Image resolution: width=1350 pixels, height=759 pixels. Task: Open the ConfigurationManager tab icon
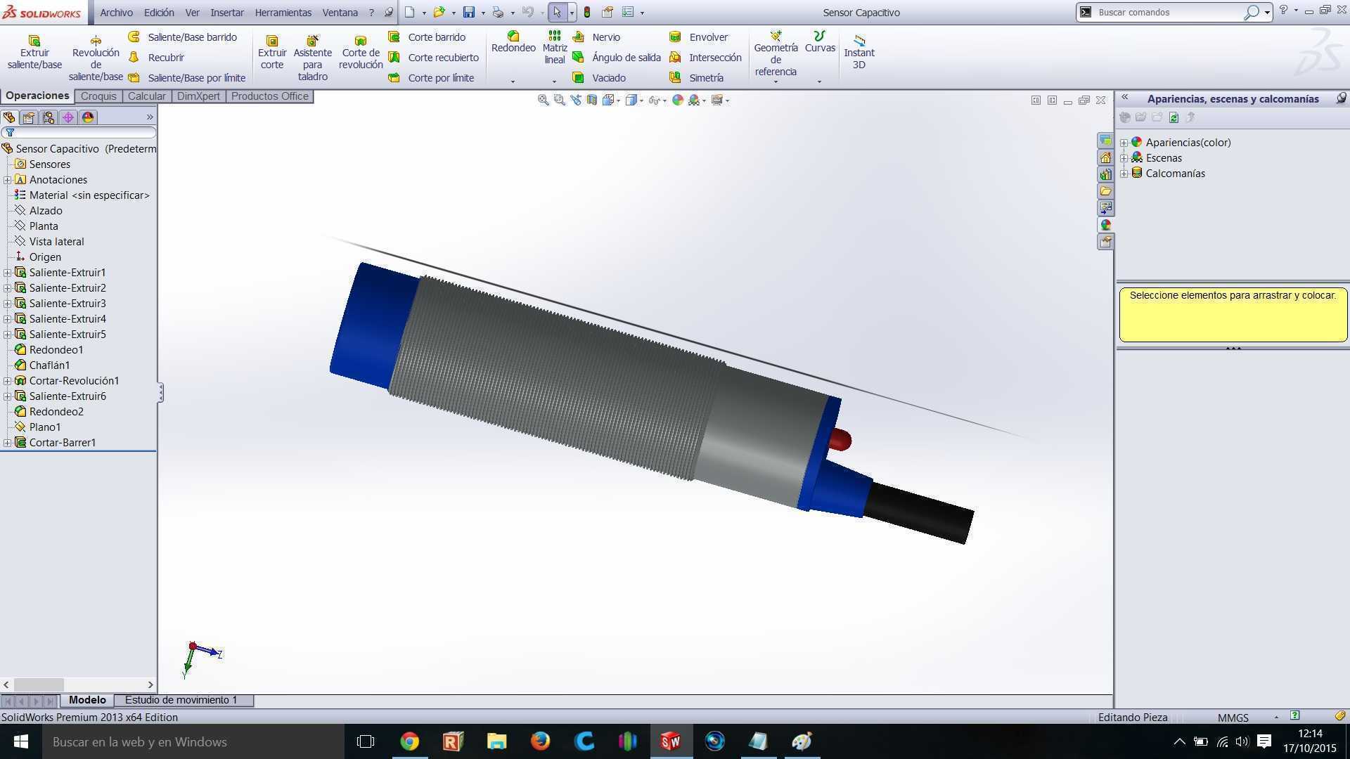coord(49,117)
